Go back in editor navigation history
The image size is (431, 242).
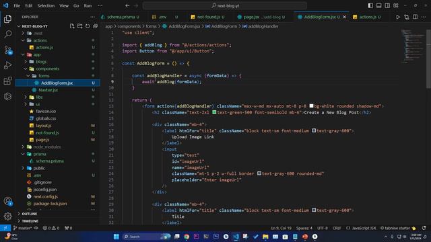pos(127,5)
